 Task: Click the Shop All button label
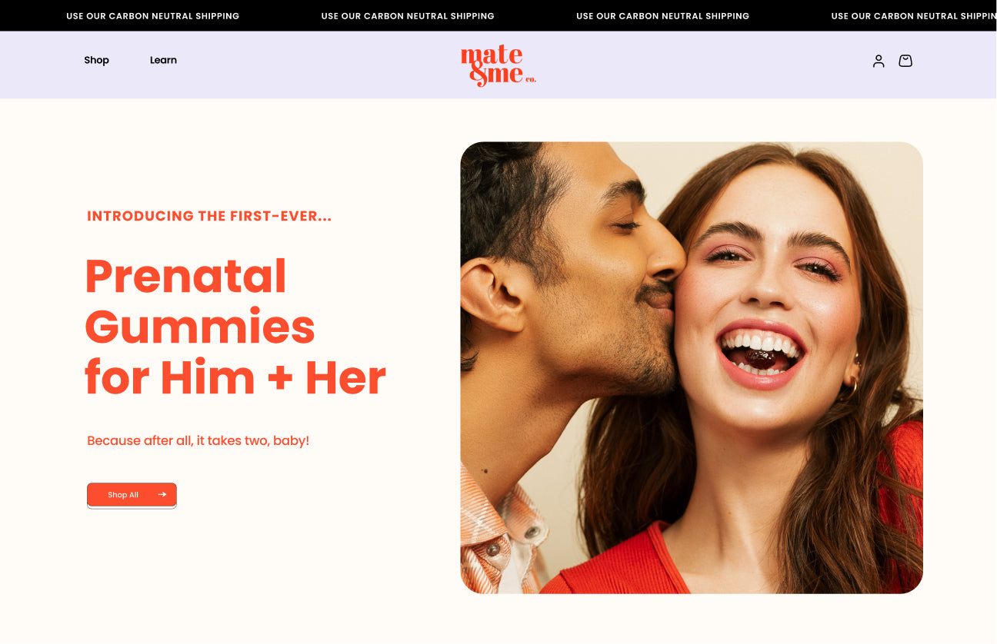click(x=123, y=495)
